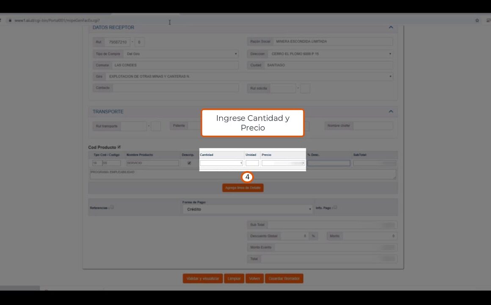
Task: Click the Rut verifier digit field
Action: coord(139,42)
